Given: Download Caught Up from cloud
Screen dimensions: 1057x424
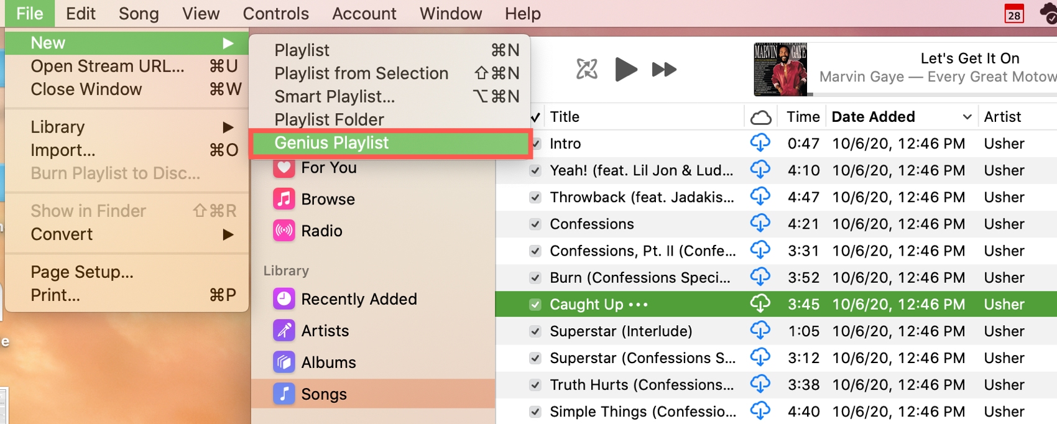Looking at the screenshot, I should point(760,303).
